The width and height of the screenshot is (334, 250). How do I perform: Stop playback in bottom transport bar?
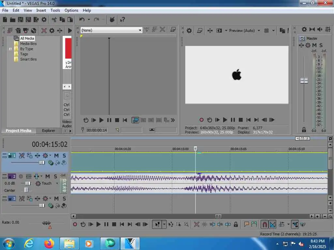point(114,224)
